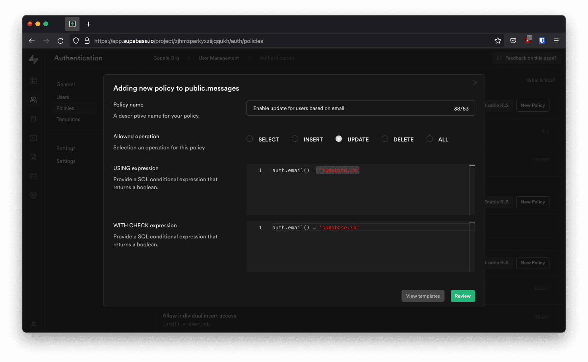Open the first Settings menu item
The image size is (588, 362).
(x=66, y=148)
